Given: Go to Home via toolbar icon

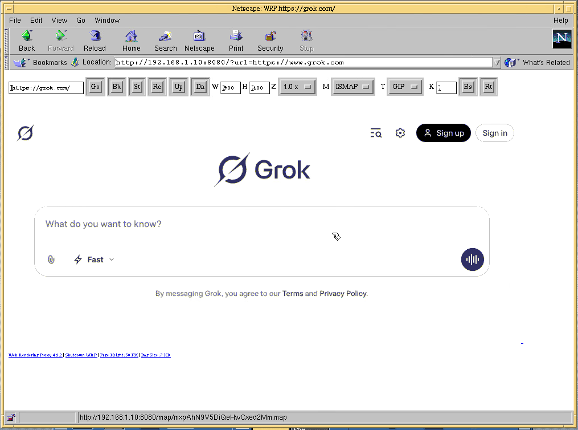Looking at the screenshot, I should tap(131, 37).
